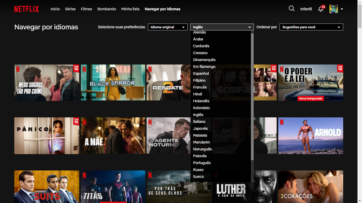Click the profile avatar icon
This screenshot has height=203, width=362.
pos(333,9)
